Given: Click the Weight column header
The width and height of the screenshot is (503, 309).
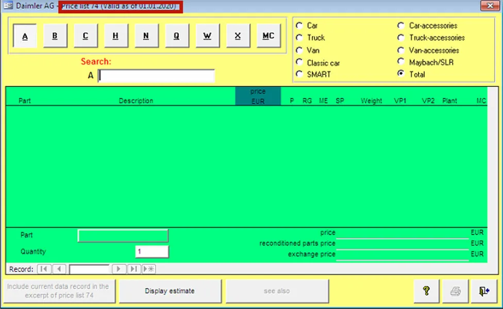Looking at the screenshot, I should pyautogui.click(x=372, y=100).
